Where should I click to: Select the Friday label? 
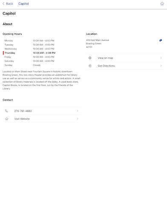tap(8, 57)
